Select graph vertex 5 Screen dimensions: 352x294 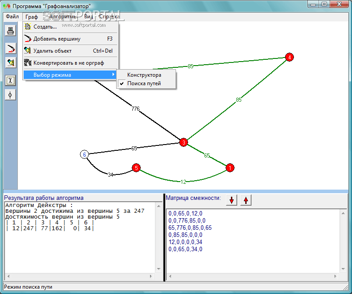pos(136,168)
